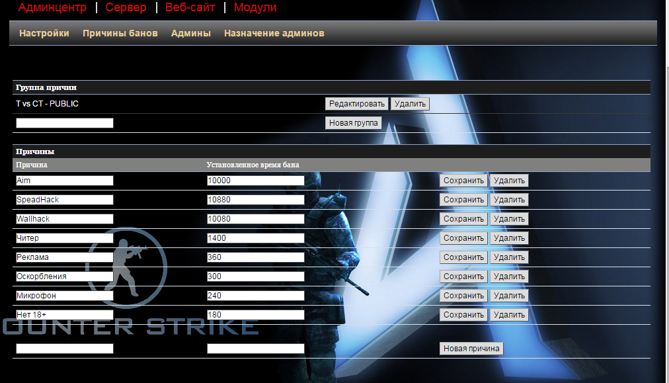The height and width of the screenshot is (383, 669).
Task: Click the ban time field with 10000
Action: tap(256, 181)
